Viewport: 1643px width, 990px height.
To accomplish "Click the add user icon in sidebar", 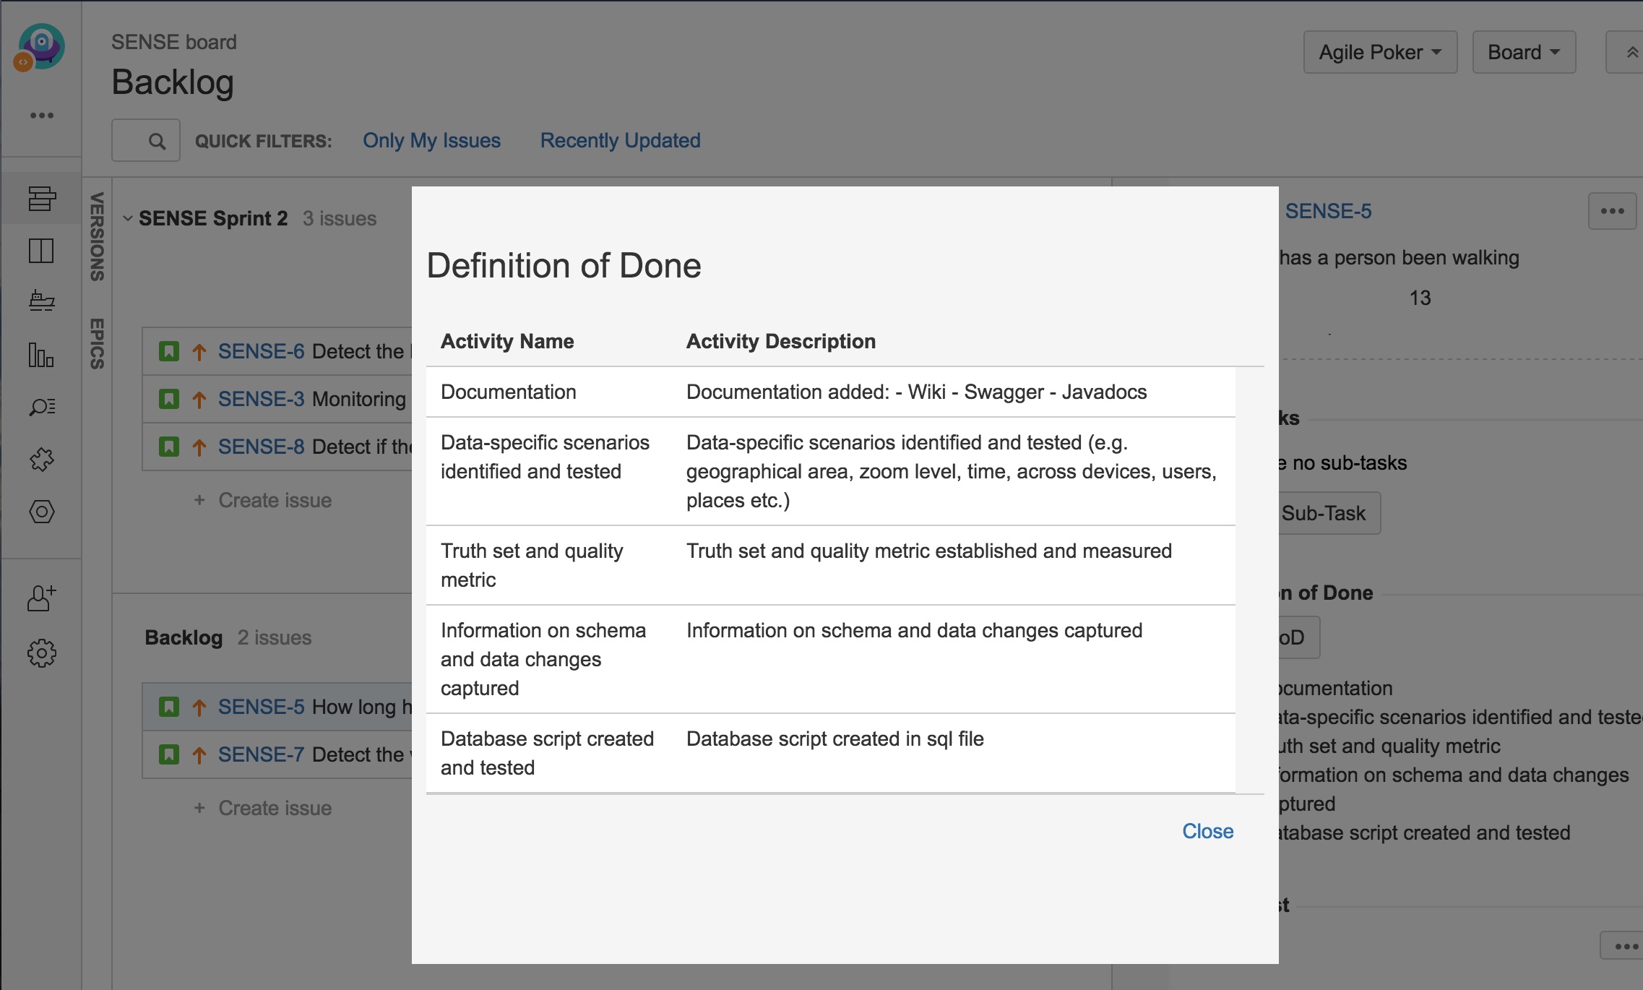I will coord(41,598).
